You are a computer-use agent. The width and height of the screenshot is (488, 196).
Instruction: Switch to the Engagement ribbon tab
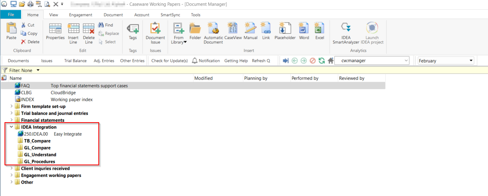point(80,15)
